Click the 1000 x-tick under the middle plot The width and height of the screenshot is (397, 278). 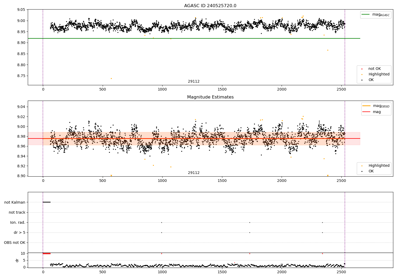point(162,181)
